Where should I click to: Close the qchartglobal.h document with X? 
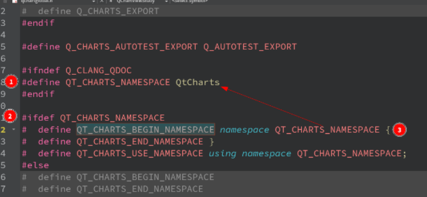tap(102, 1)
